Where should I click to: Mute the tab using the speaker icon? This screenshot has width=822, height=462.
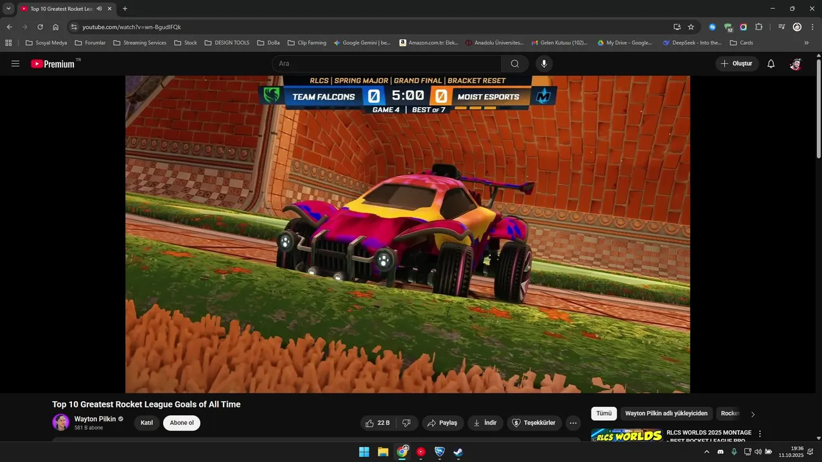100,9
